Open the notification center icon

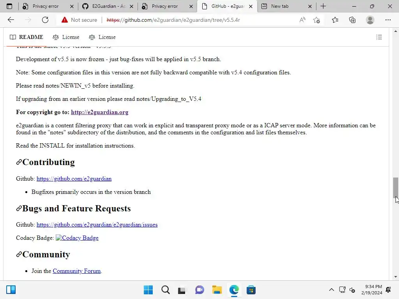coord(388,290)
